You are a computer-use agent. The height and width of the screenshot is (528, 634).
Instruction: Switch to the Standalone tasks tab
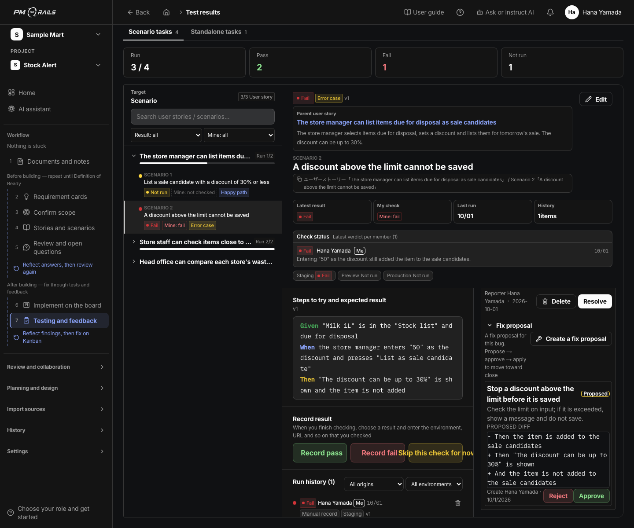[x=219, y=32]
